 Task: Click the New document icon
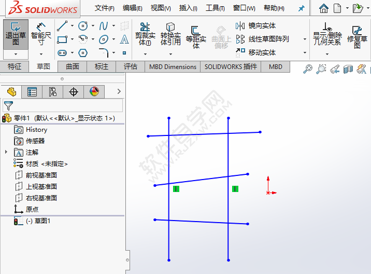point(337,8)
